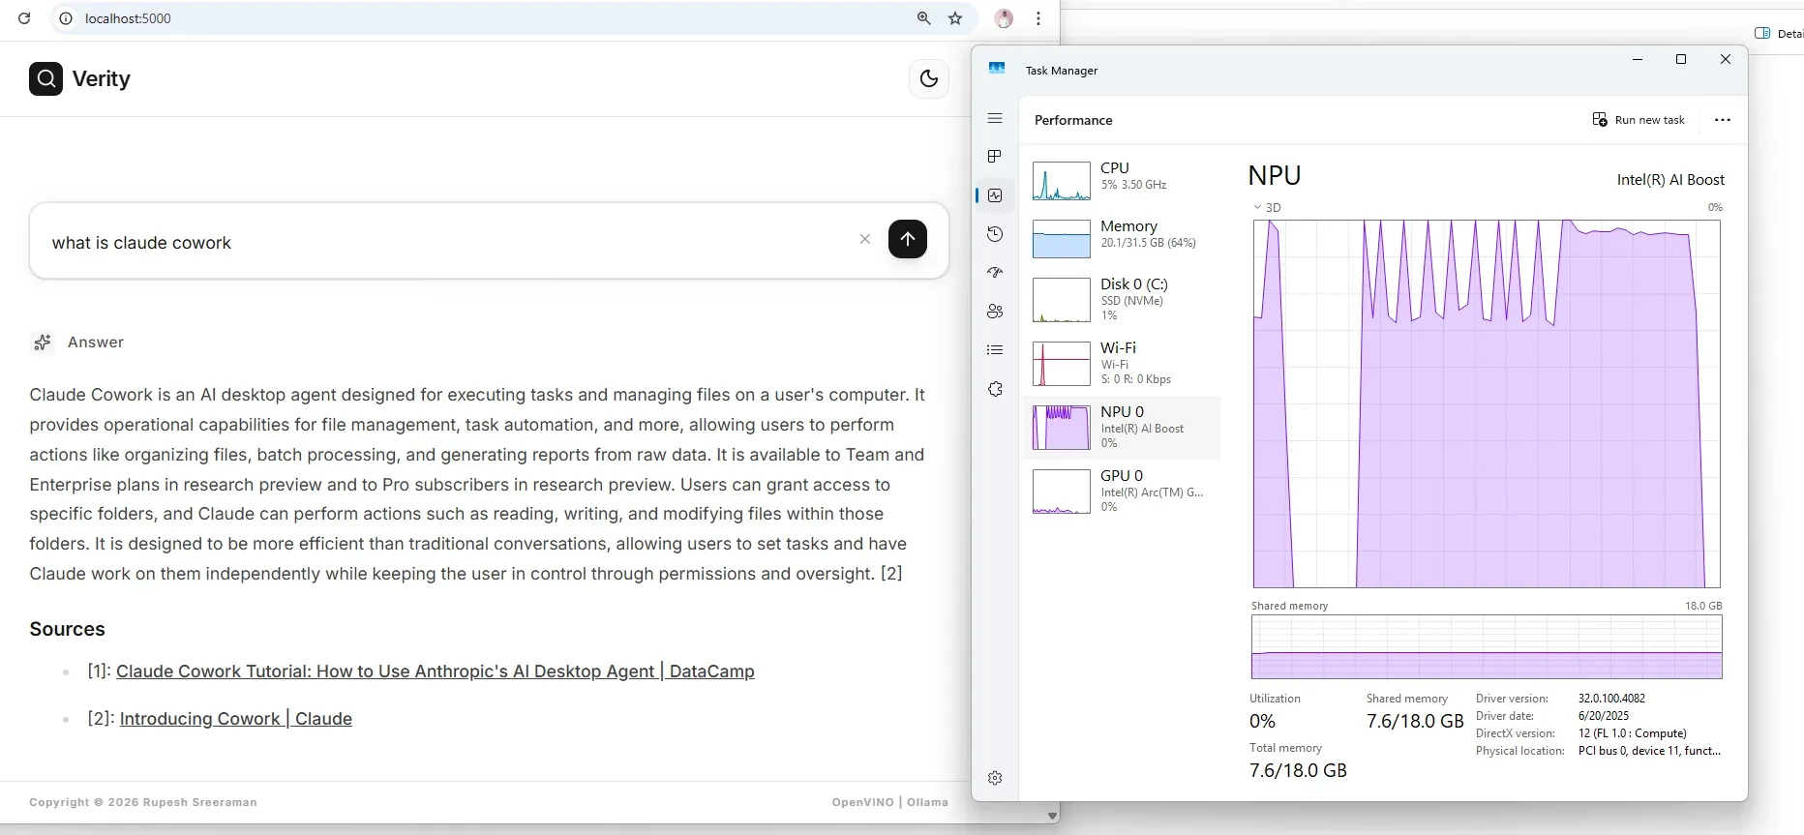Submit the search with the arrow button

908,239
